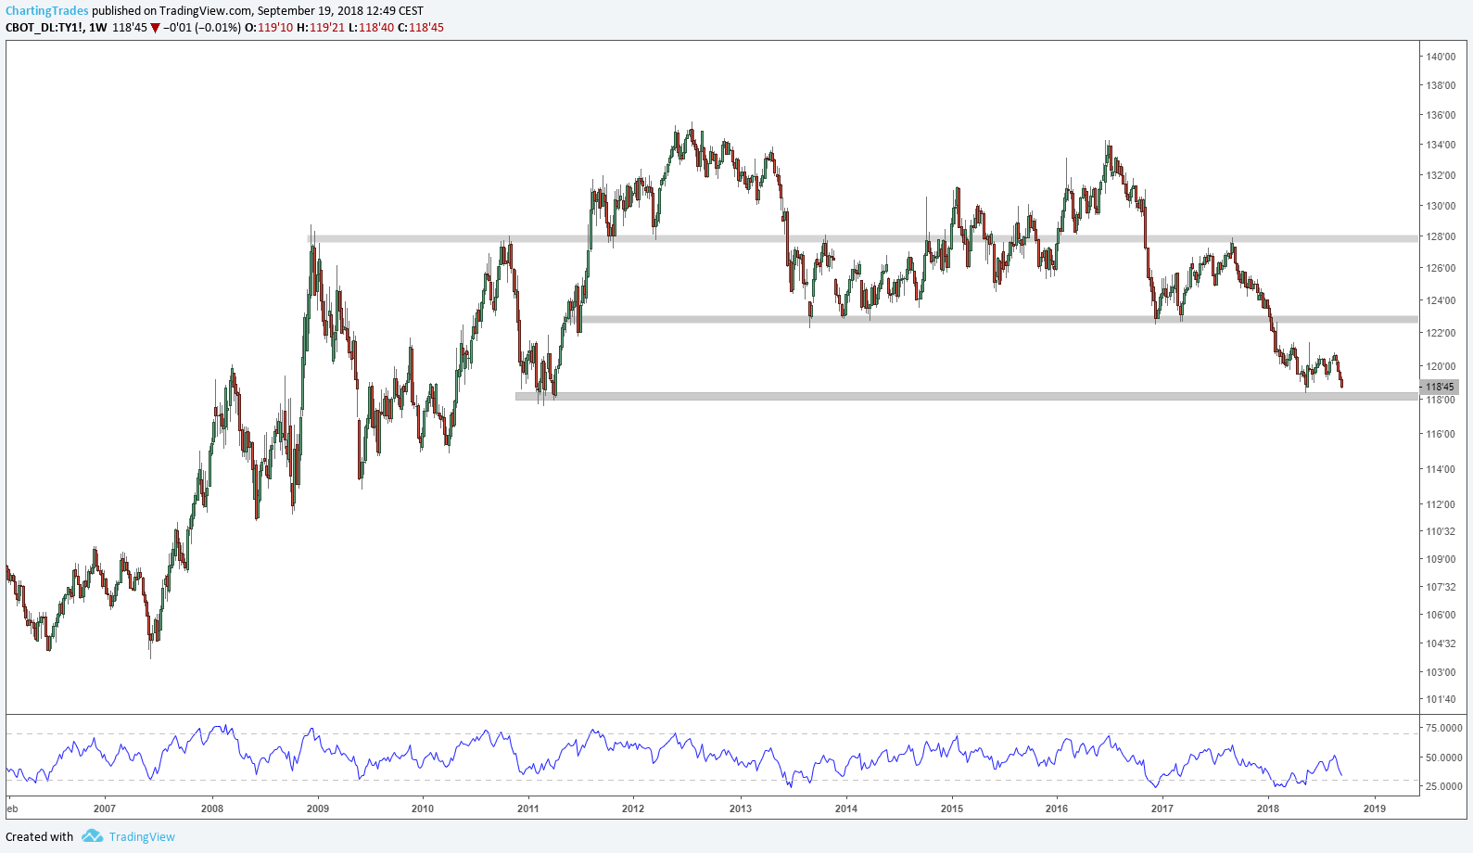Click the 2012 label on time axis
Image resolution: width=1473 pixels, height=853 pixels.
point(633,808)
